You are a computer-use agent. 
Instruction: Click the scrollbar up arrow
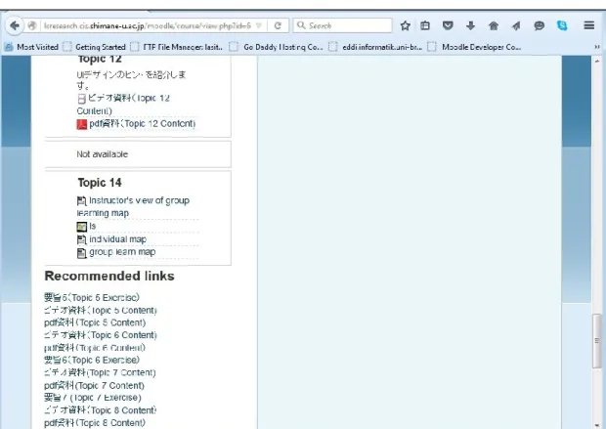click(597, 61)
